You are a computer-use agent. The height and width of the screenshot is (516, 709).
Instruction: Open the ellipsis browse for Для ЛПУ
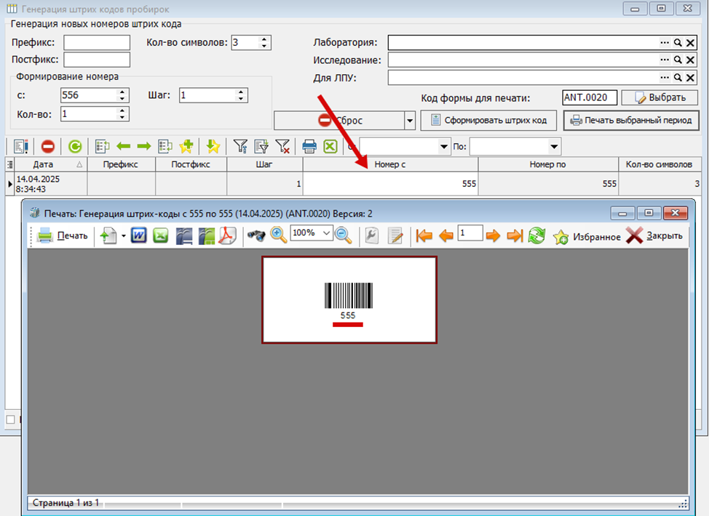(x=665, y=77)
